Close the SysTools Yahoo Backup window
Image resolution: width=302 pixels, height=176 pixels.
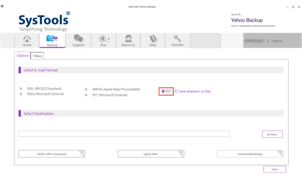(x=299, y=7)
